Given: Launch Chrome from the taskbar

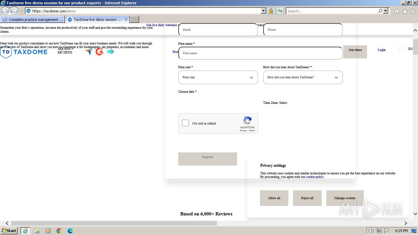Looking at the screenshot, I should [59, 231].
